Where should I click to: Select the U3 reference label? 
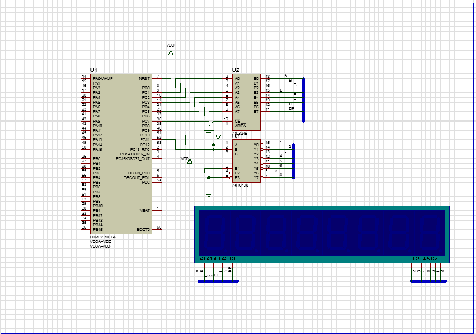point(236,136)
